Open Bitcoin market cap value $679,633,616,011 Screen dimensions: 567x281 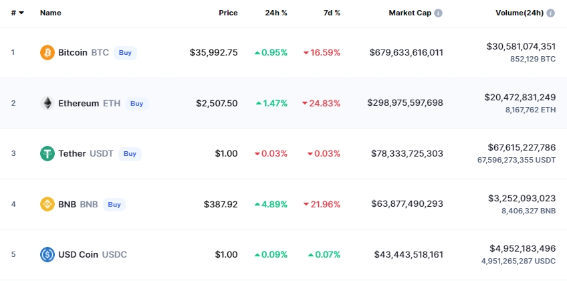tap(406, 53)
